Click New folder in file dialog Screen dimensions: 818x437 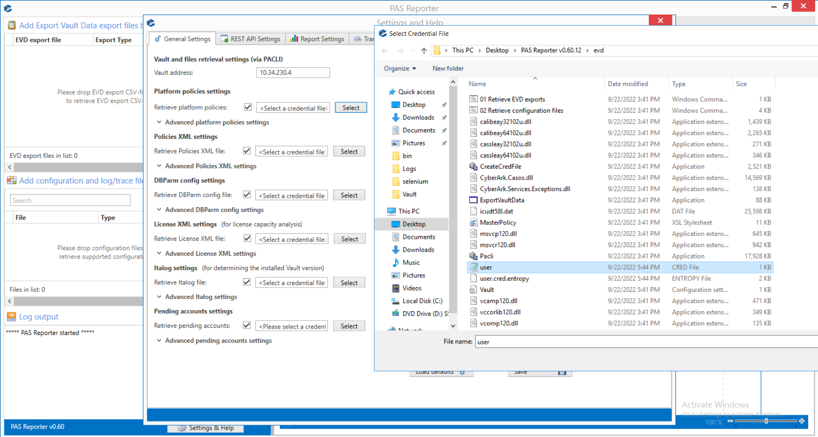448,68
